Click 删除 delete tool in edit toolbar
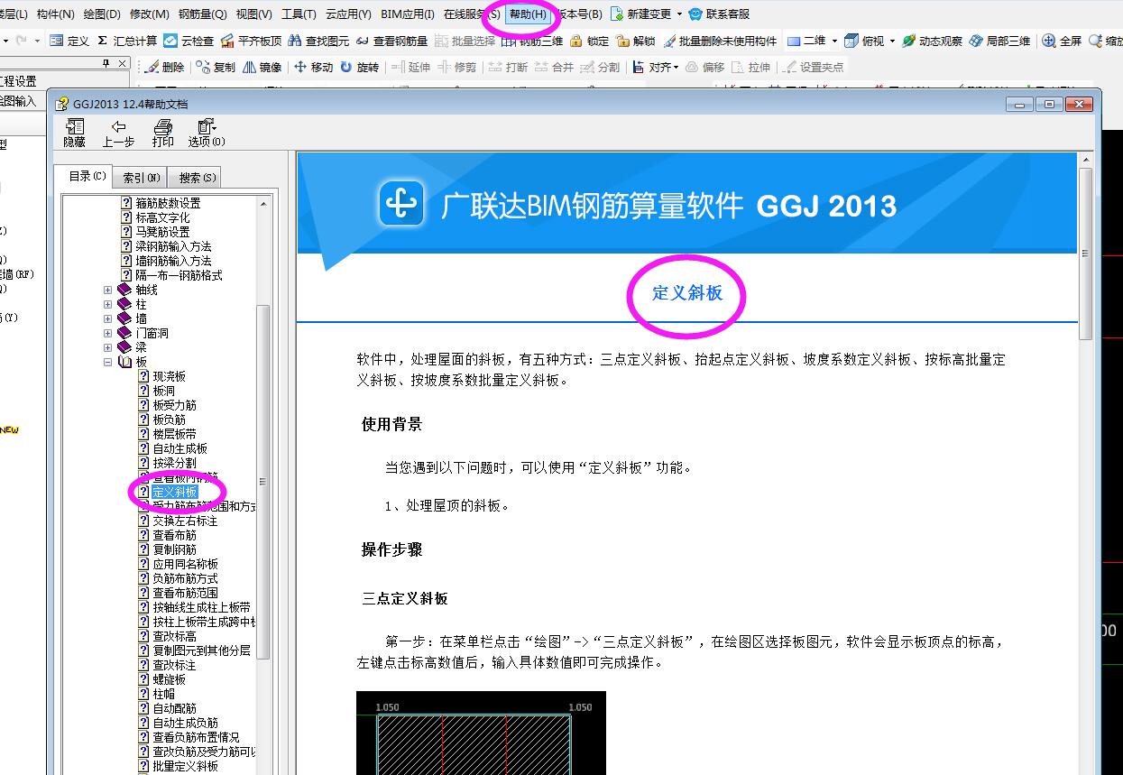The width and height of the screenshot is (1123, 775). pos(164,67)
